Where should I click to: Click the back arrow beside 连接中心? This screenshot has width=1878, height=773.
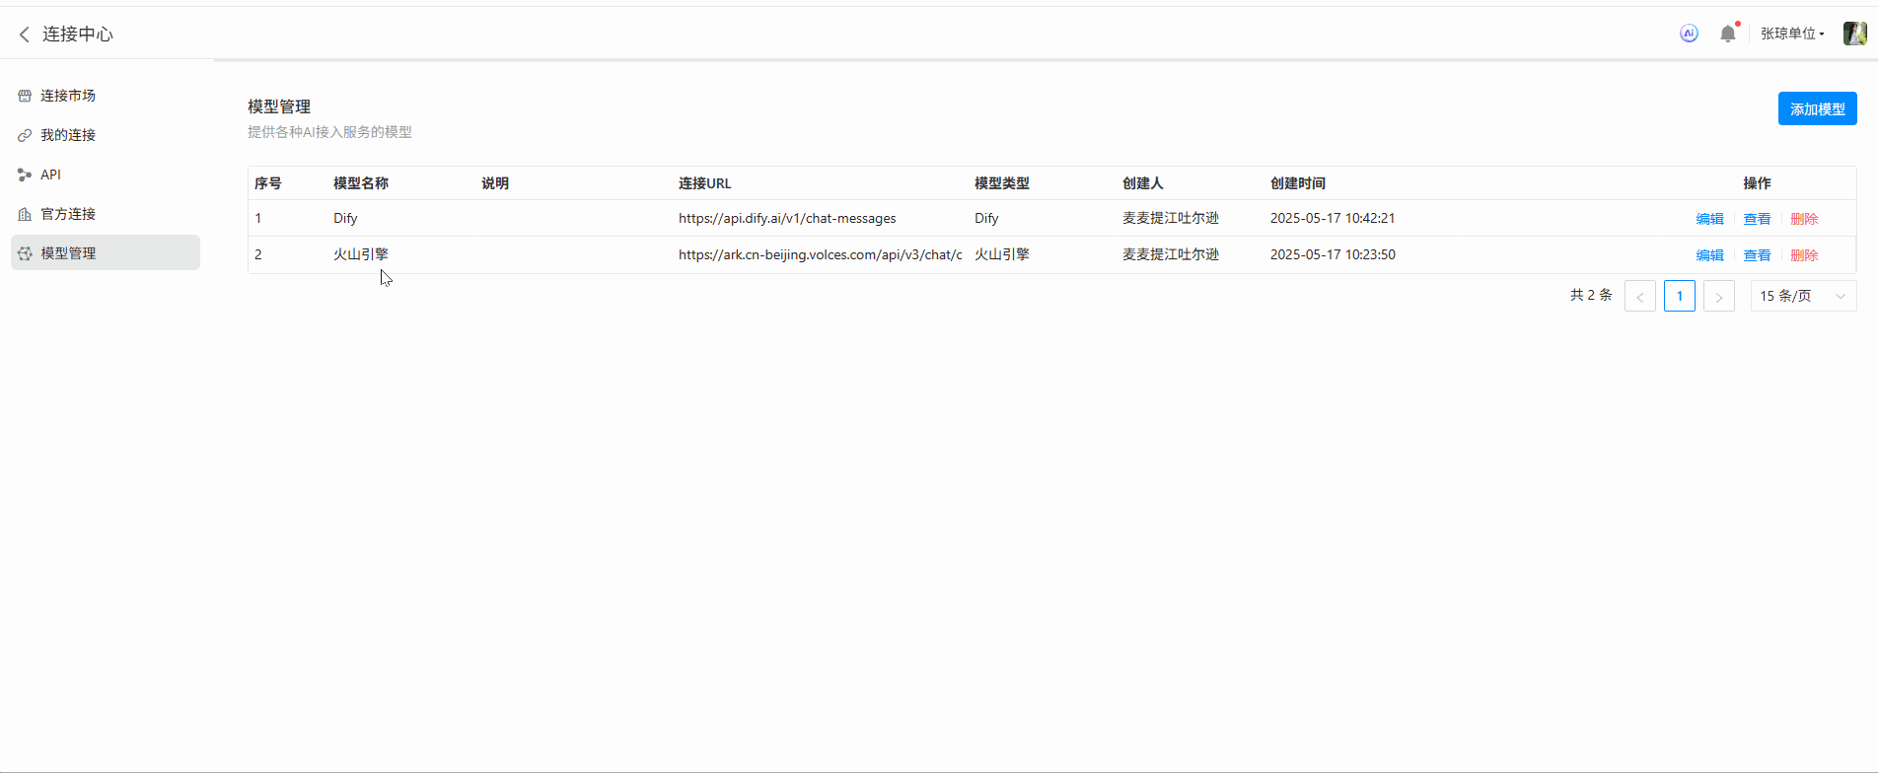point(25,35)
